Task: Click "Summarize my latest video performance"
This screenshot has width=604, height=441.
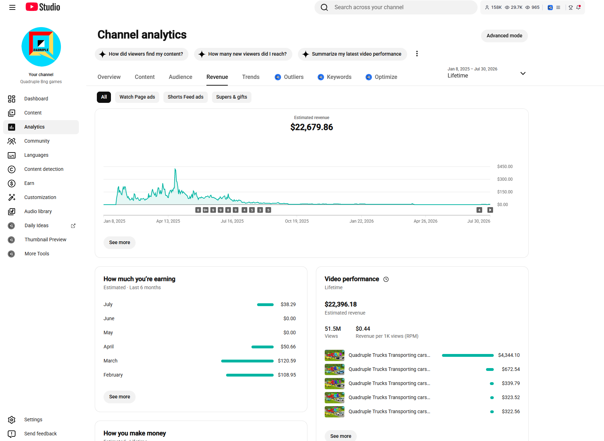Action: 352,54
